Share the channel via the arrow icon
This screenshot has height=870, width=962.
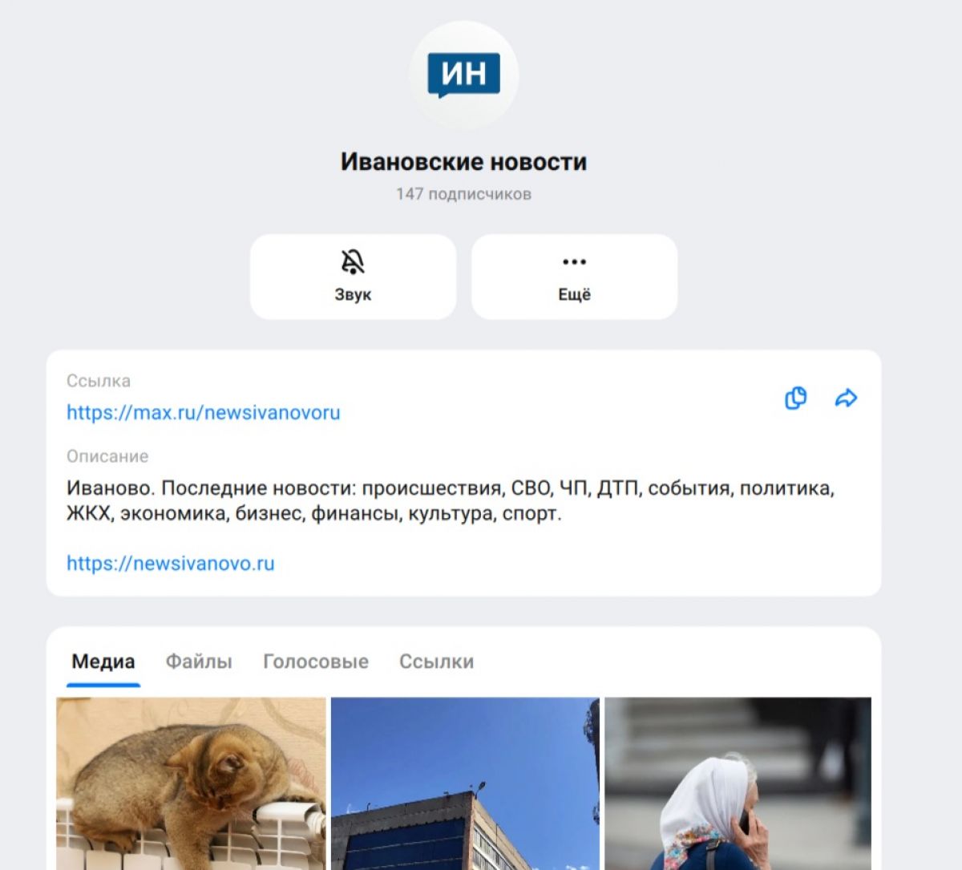846,398
